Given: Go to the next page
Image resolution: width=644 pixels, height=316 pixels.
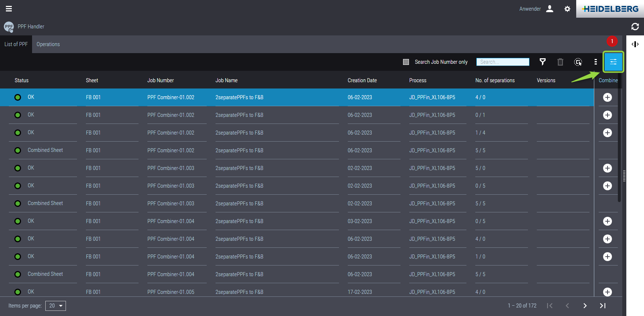Looking at the screenshot, I should coord(585,306).
